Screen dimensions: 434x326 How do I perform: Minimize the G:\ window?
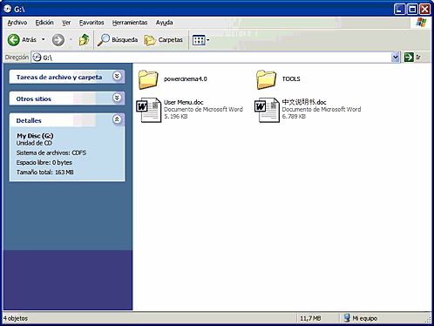pos(400,10)
